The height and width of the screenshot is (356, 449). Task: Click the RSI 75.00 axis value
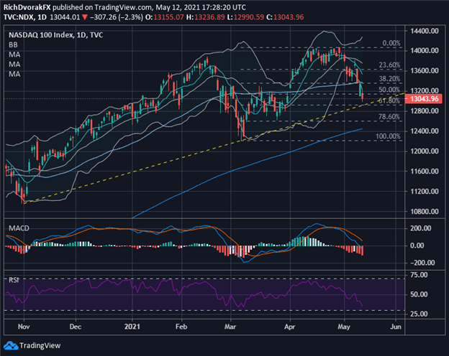419,275
